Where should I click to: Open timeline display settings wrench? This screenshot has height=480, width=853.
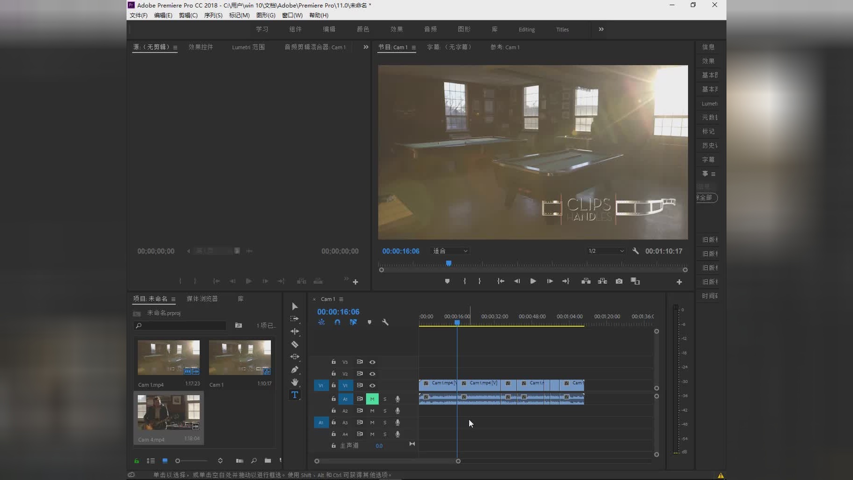click(385, 322)
